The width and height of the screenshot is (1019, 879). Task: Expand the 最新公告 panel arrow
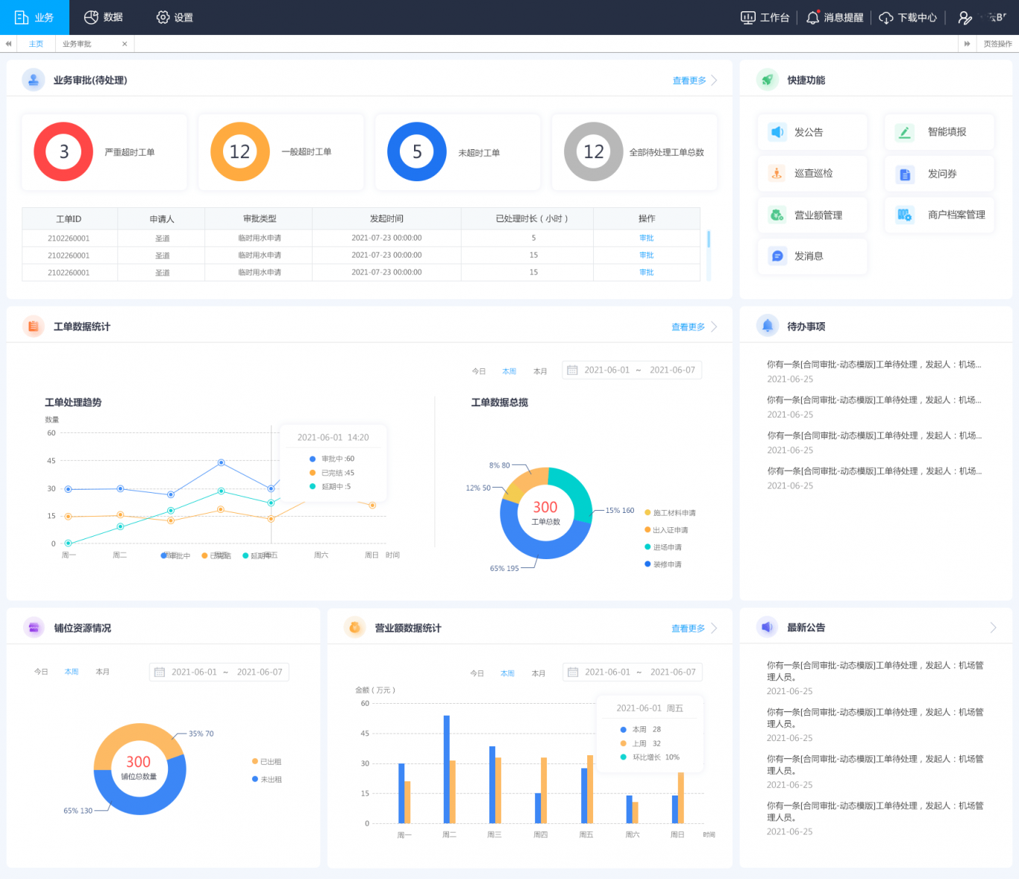coord(994,628)
